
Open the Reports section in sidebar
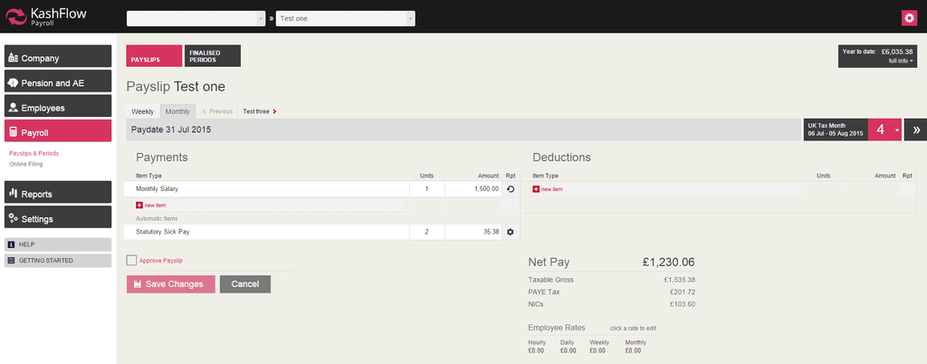click(x=58, y=194)
